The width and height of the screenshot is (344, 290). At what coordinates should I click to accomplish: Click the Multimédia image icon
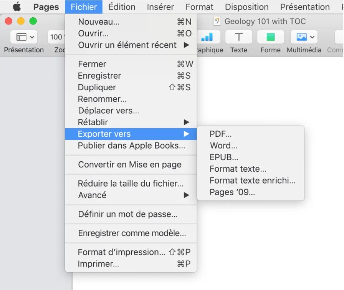[x=304, y=37]
